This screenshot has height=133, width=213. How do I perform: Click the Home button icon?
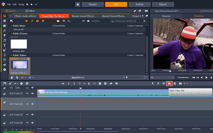click(x=78, y=4)
